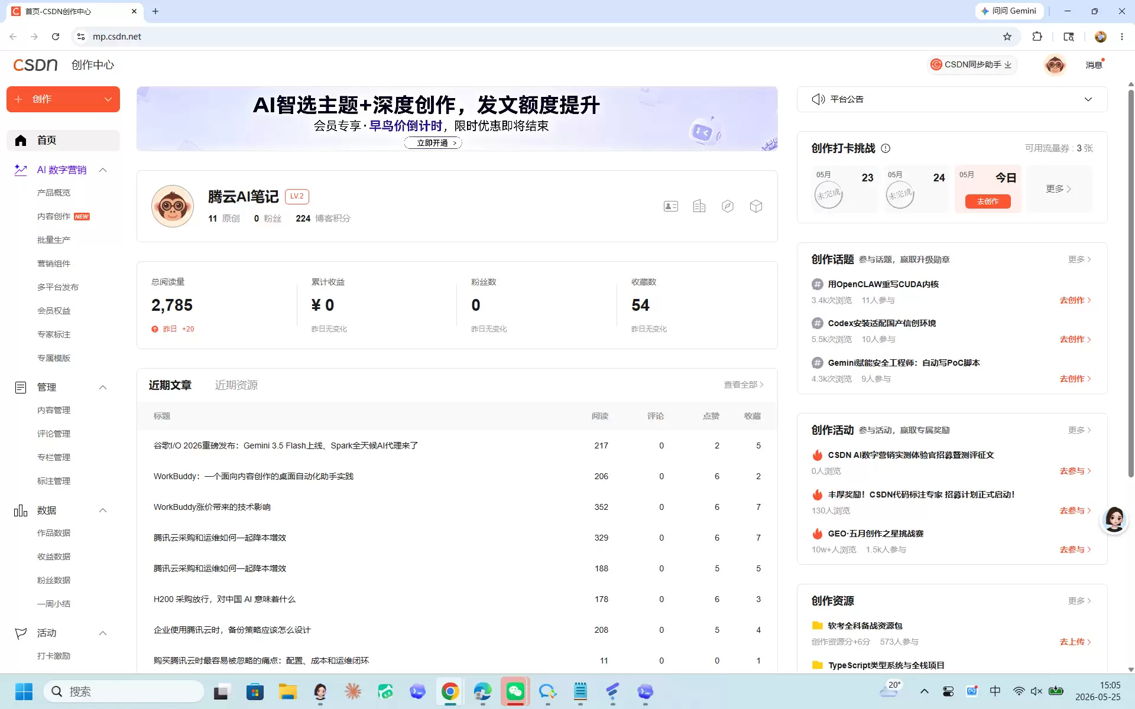Click 立即开通 on the banner

433,143
